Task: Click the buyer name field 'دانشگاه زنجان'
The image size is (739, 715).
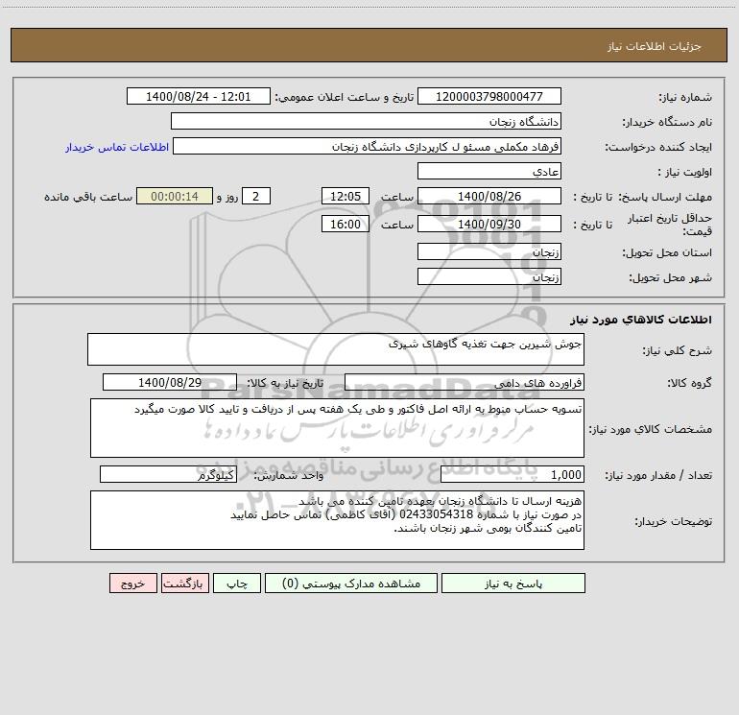Action: pyautogui.click(x=366, y=121)
